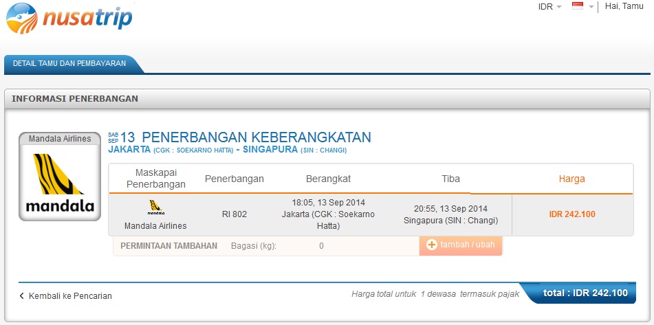Click the nusatrip logo
Screen dimensions: 654x325
pos(69,19)
